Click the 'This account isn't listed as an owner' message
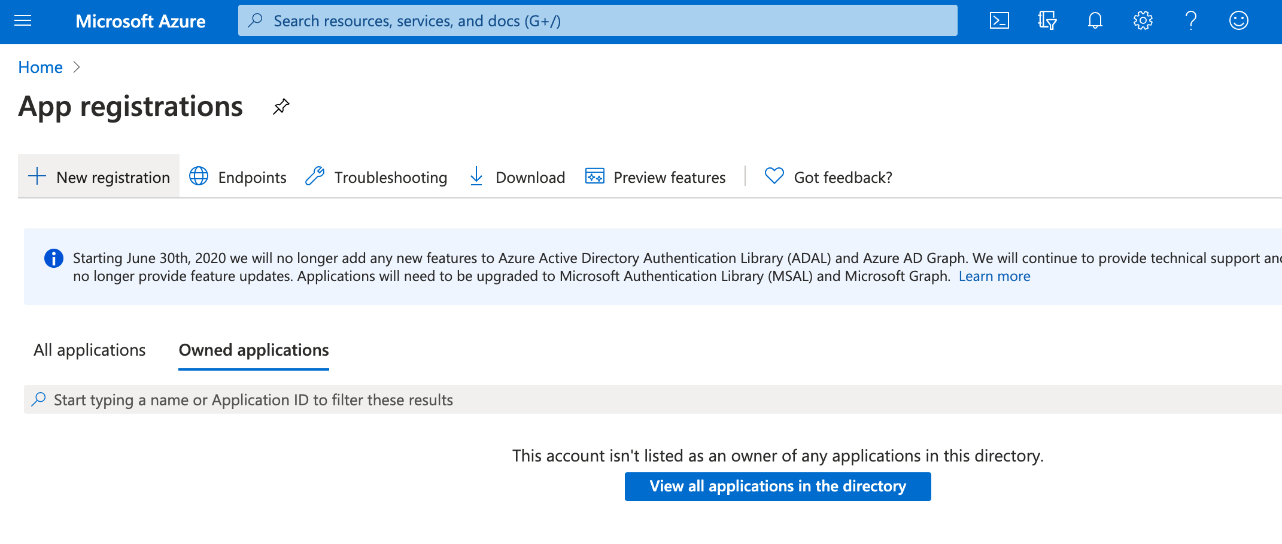The height and width of the screenshot is (544, 1282). (x=777, y=456)
